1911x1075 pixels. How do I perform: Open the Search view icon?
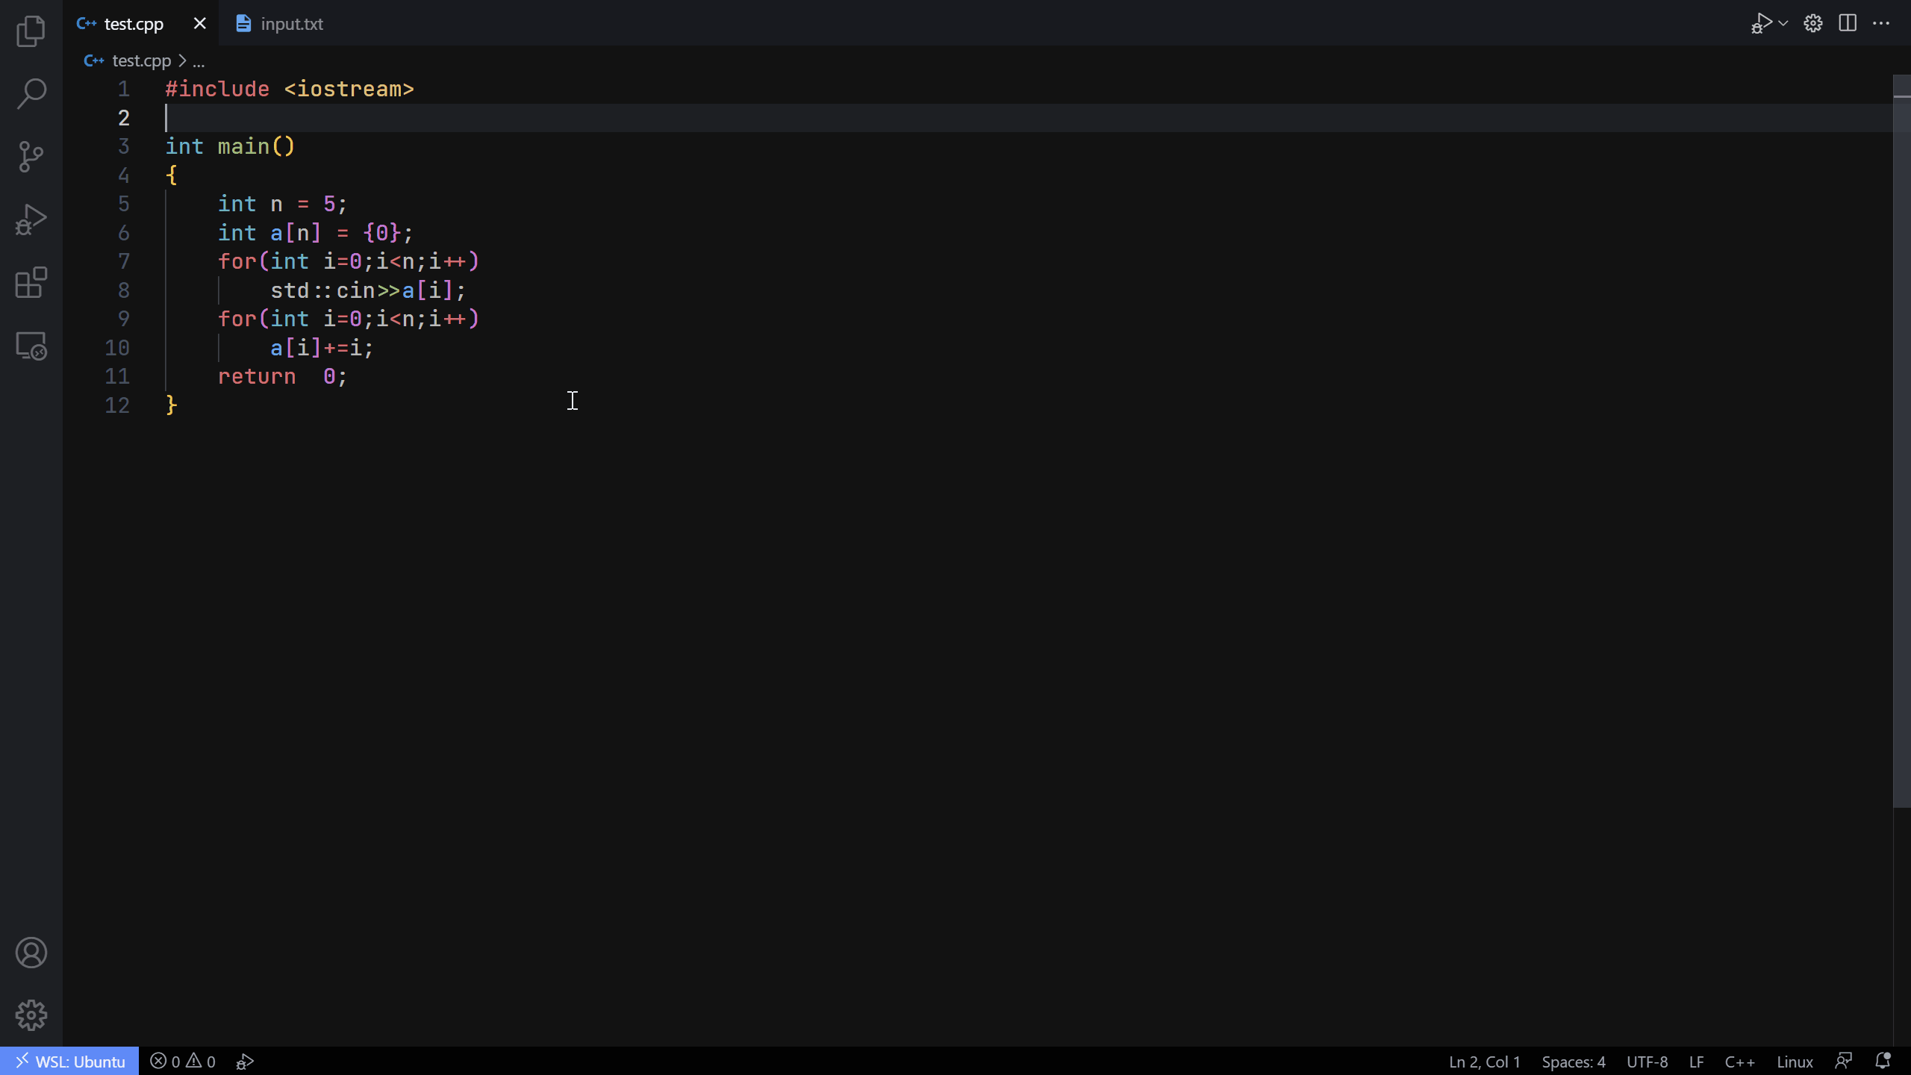[x=31, y=94]
